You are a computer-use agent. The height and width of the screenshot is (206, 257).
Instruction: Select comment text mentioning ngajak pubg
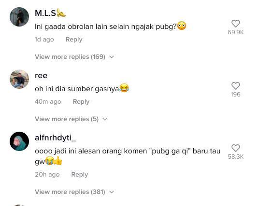click(x=111, y=27)
